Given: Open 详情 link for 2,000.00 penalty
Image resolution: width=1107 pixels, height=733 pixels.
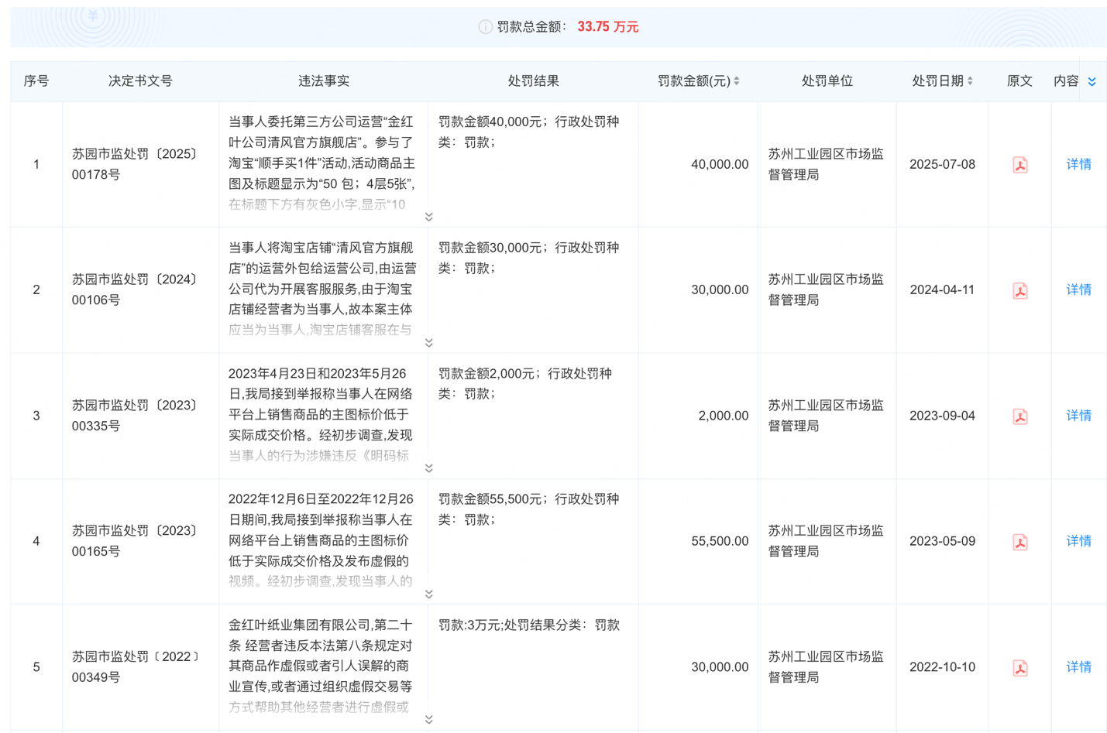Looking at the screenshot, I should (x=1078, y=416).
